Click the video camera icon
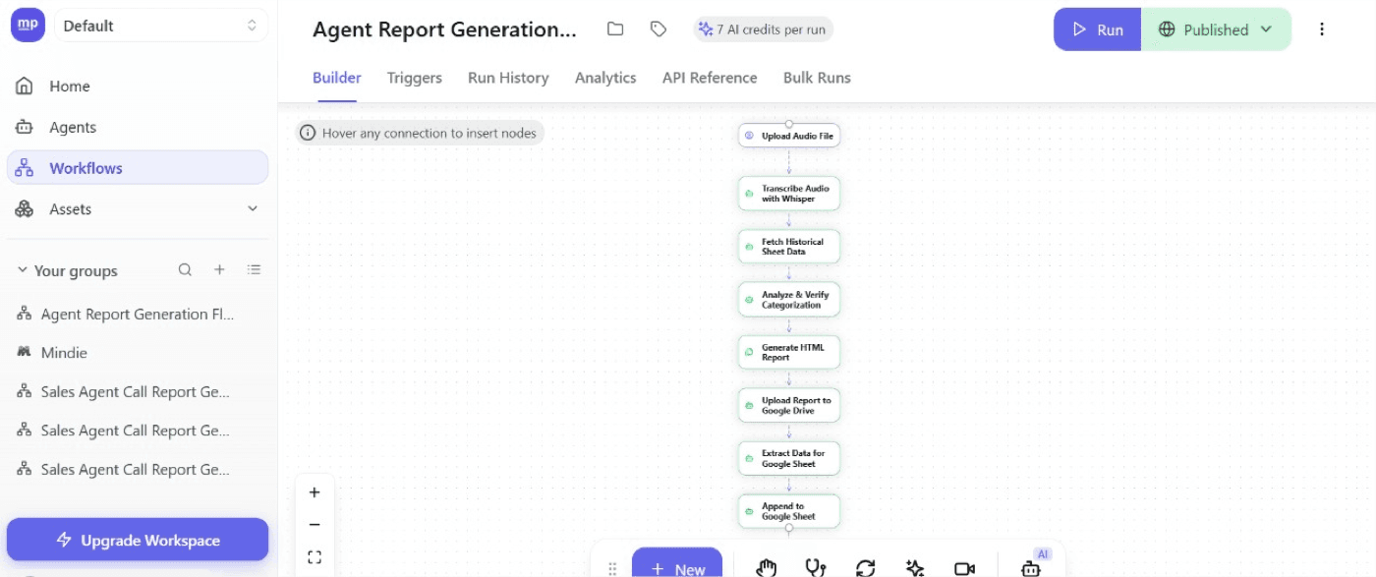The height and width of the screenshot is (577, 1376). (x=964, y=568)
